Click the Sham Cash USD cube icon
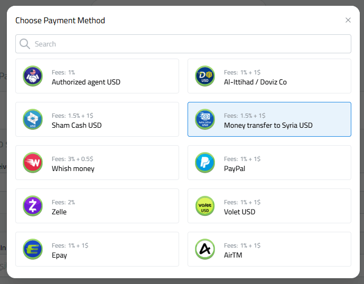The height and width of the screenshot is (284, 364). coord(33,119)
